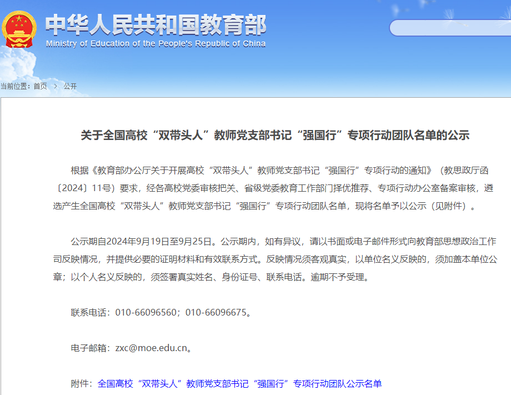
Task: Click the 当前位置 breadcrumb label
Action: (x=15, y=86)
